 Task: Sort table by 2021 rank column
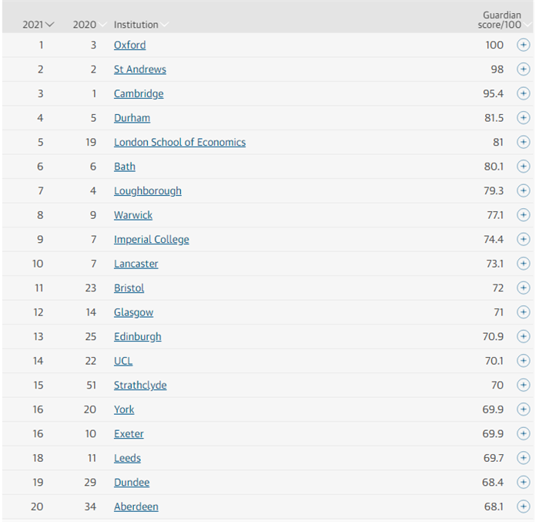38,25
